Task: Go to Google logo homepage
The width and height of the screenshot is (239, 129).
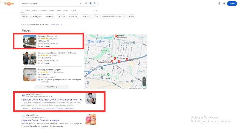Action: click(x=9, y=4)
